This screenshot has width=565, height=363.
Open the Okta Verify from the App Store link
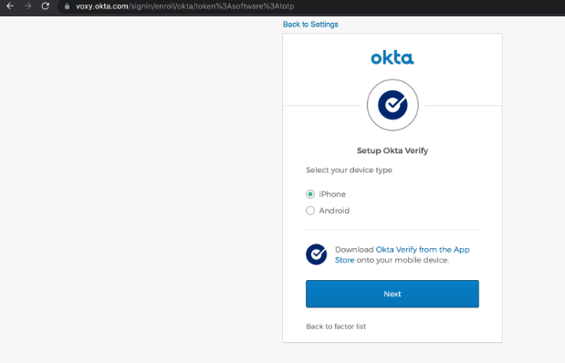(x=403, y=254)
